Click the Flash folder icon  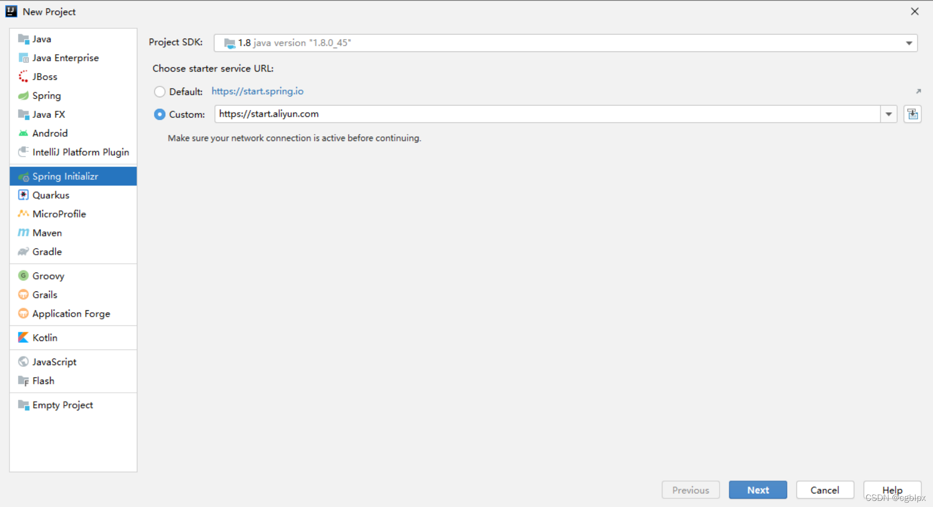click(x=23, y=381)
